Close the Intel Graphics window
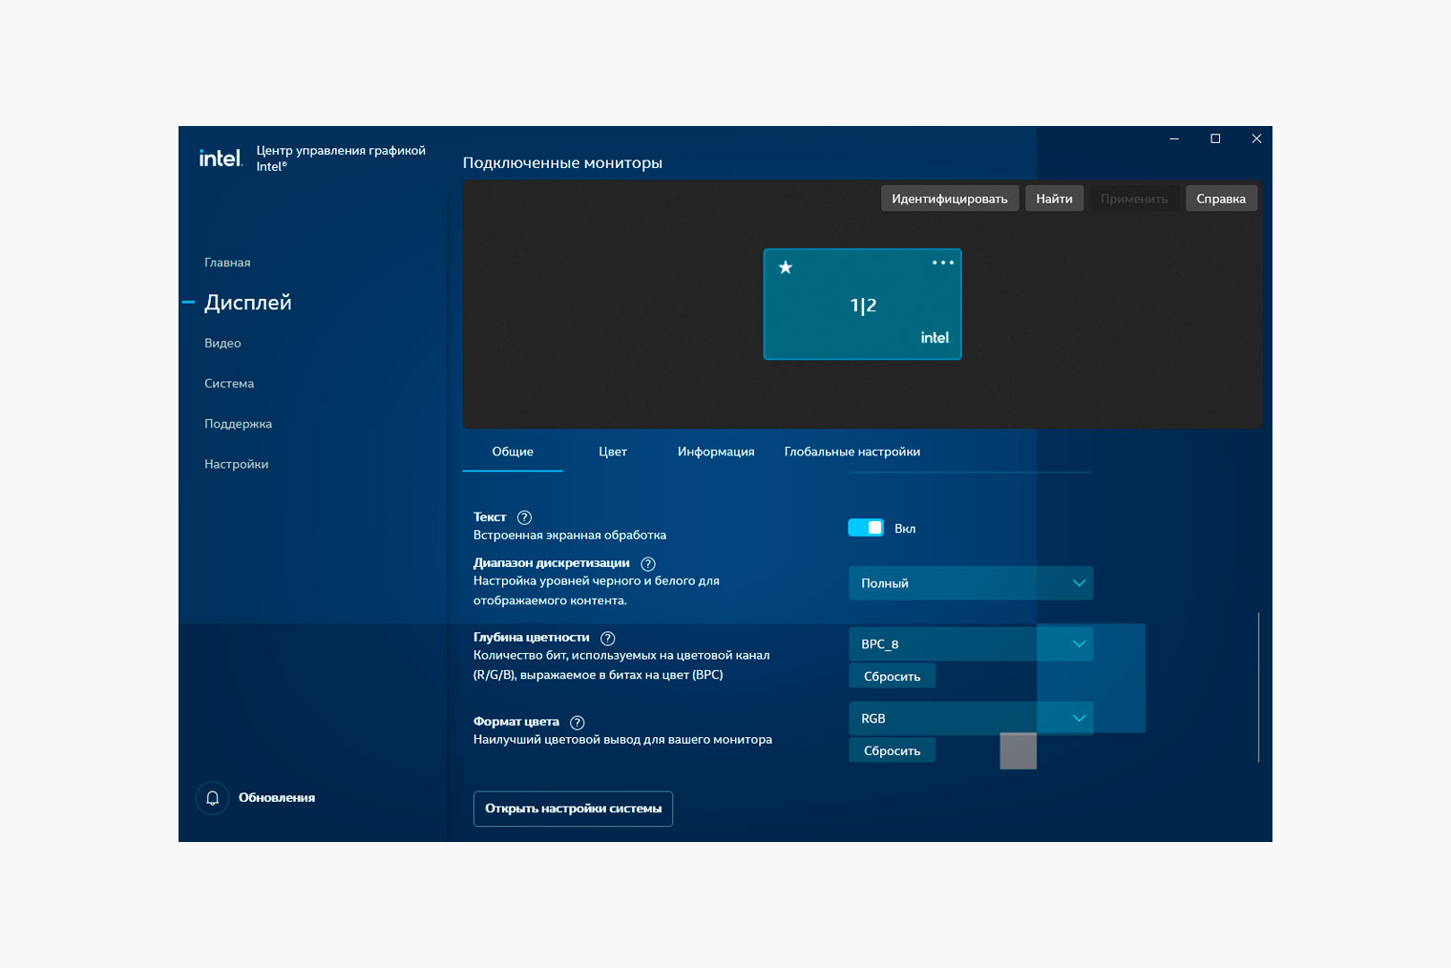This screenshot has height=968, width=1451. pos(1256,138)
